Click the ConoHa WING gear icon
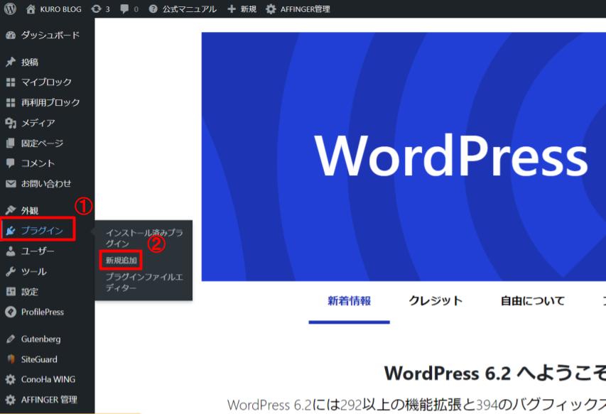This screenshot has width=606, height=414. 11,380
